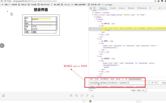Screen dimensions: 166x103
Task: Click the Styles Filter input box
Action: coord(110,91)
